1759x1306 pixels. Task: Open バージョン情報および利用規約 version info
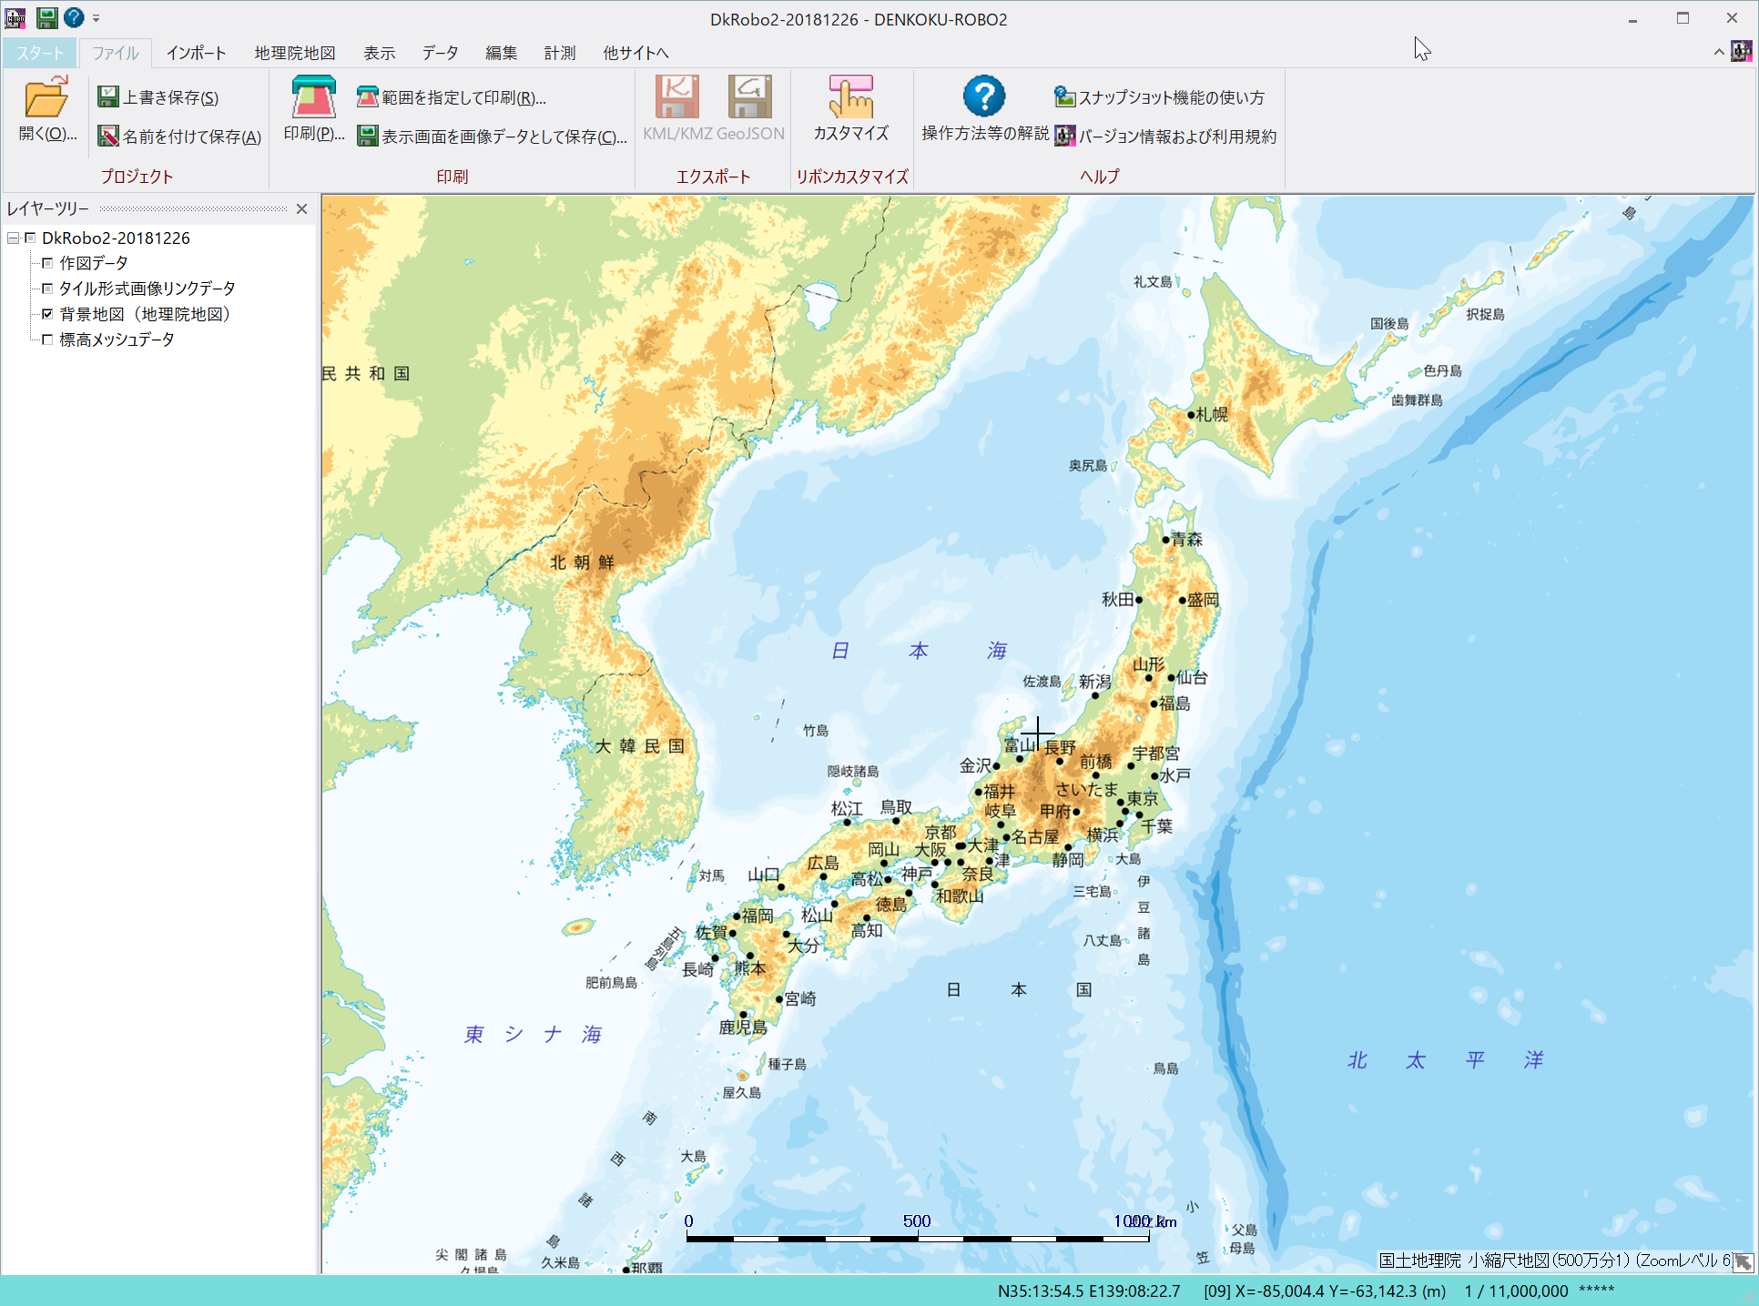[1165, 137]
